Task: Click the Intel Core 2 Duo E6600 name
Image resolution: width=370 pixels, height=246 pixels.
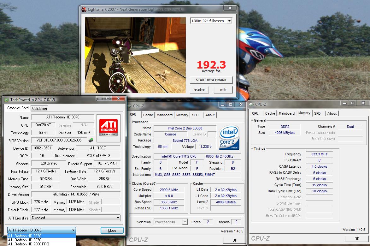Action: coord(185,128)
